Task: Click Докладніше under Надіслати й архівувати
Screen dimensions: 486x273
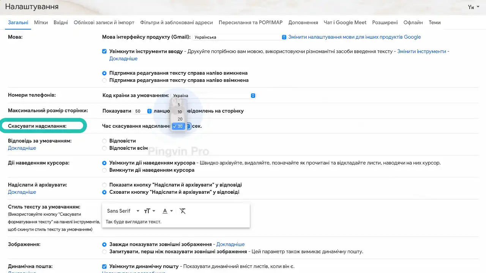Action: [22, 192]
